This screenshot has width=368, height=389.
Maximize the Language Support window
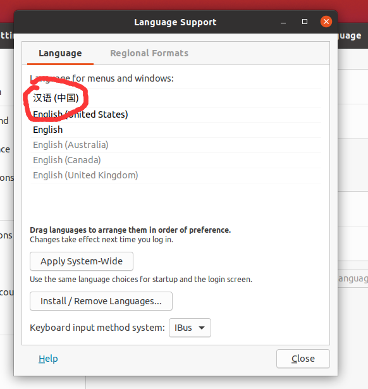pos(305,22)
